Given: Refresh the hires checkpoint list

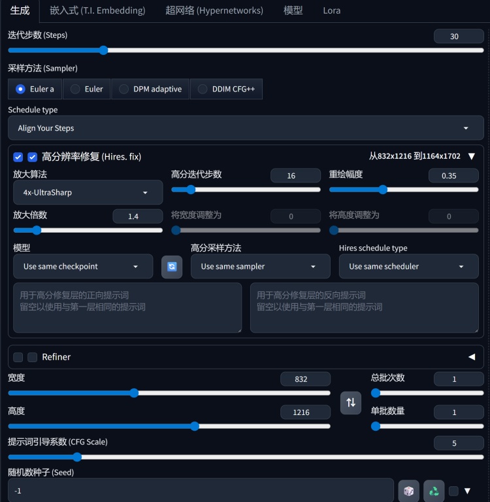Looking at the screenshot, I should 172,267.
